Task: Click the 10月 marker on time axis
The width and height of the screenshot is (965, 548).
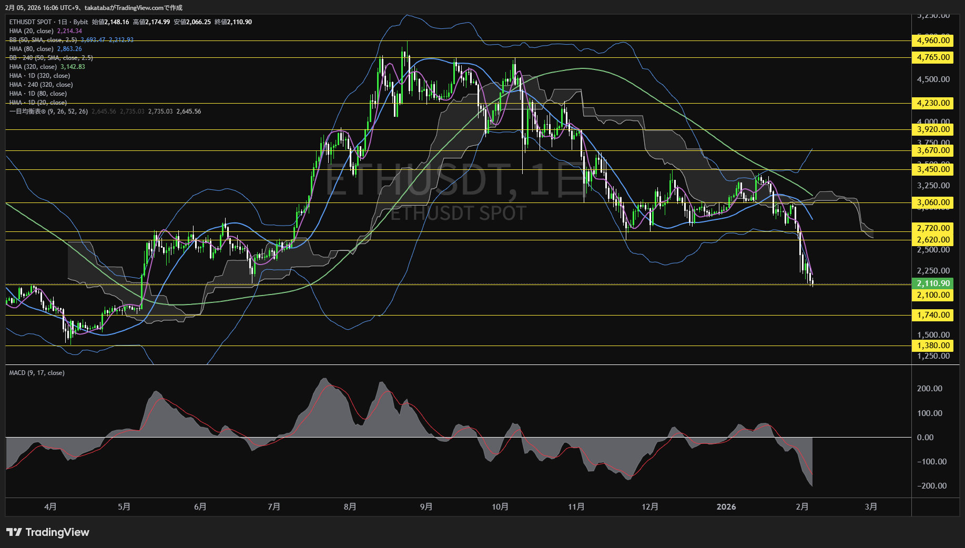Action: coord(500,507)
